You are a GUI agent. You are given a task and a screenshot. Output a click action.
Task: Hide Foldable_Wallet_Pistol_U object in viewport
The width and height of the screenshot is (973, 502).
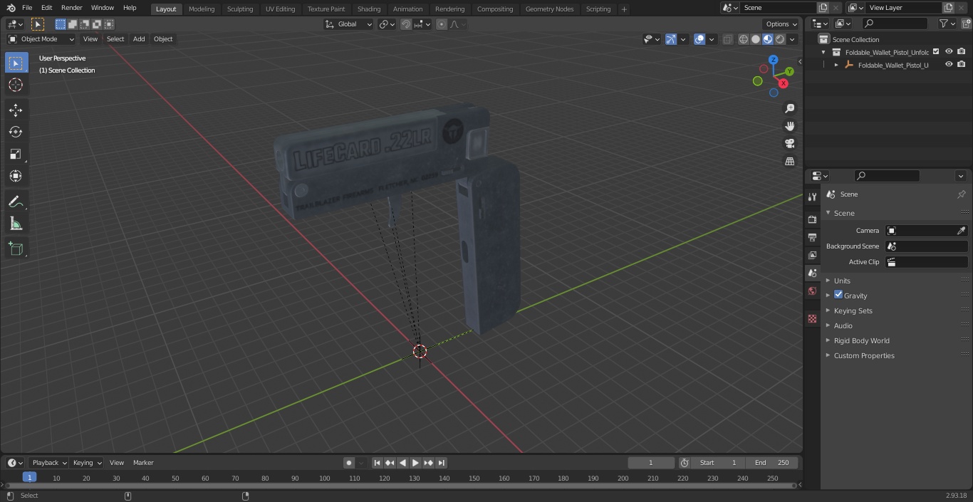(x=949, y=64)
